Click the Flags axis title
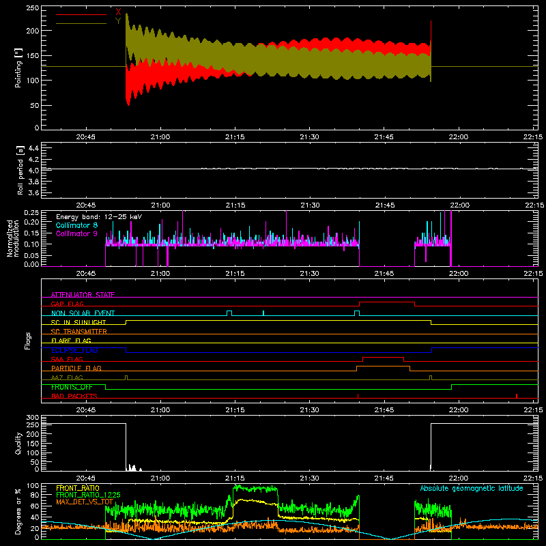This screenshot has width=546, height=546. pos(28,341)
